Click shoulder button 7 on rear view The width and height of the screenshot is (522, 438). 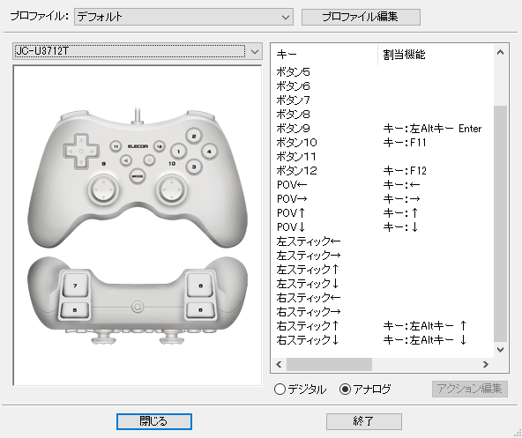tap(75, 286)
